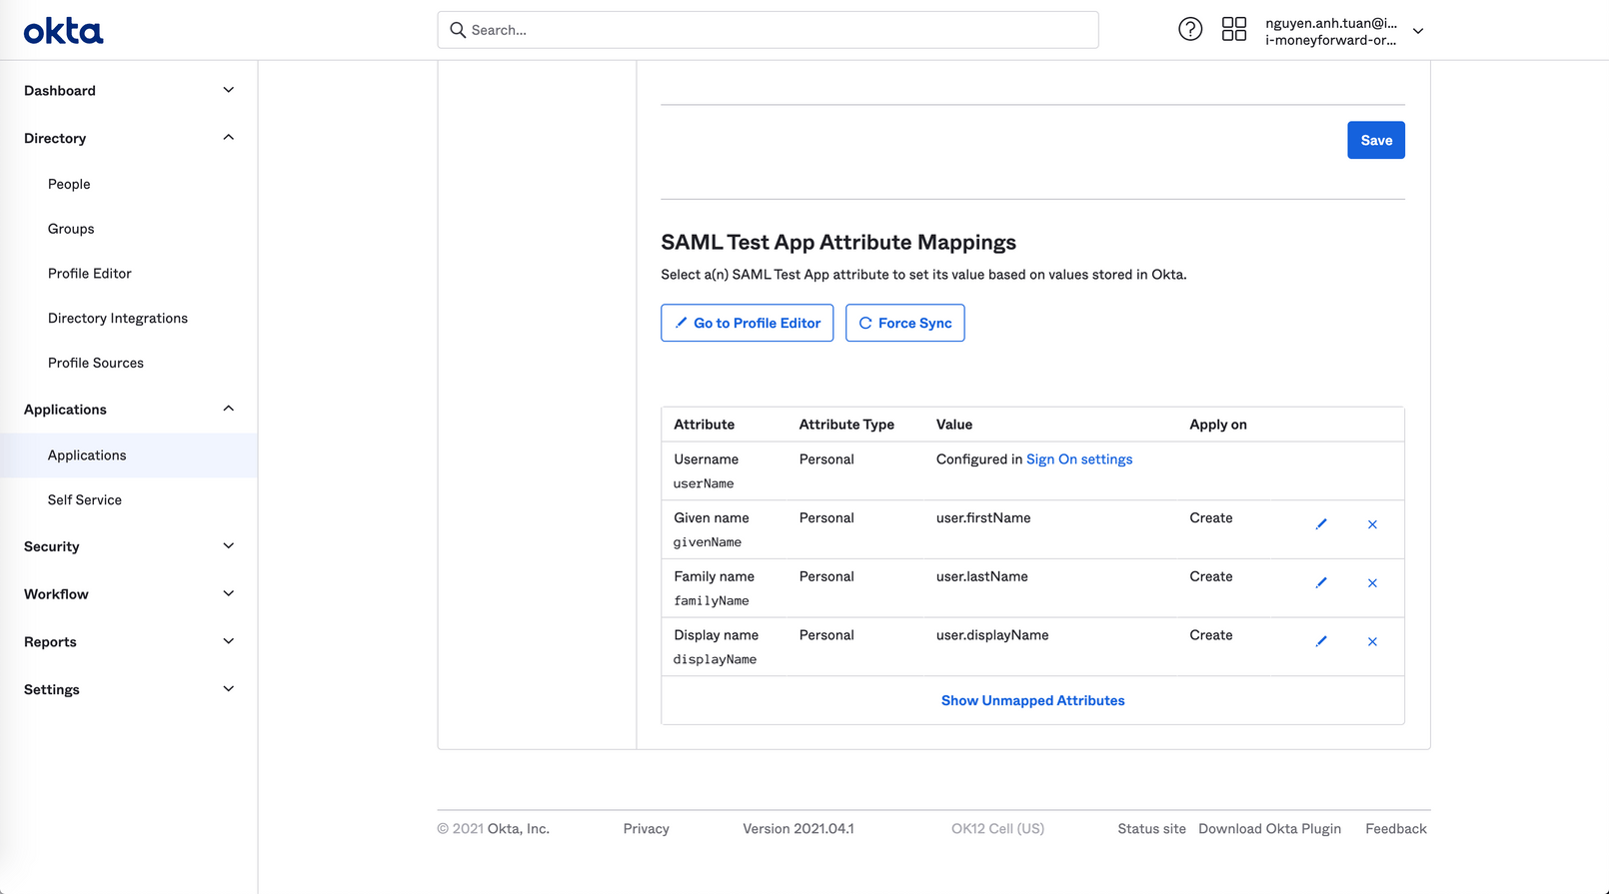This screenshot has width=1609, height=894.
Task: Open the Status site link
Action: [1151, 829]
